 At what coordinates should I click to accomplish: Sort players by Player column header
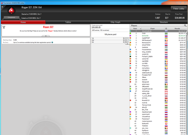coord(153,29)
